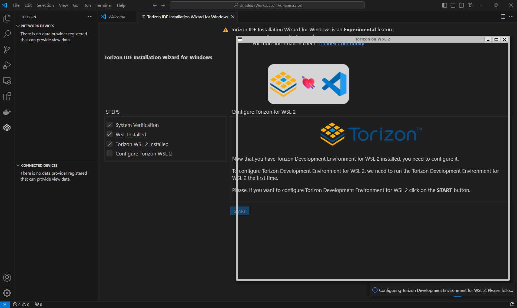Viewport: 517px width, 308px height.
Task: Open the Help menu
Action: (121, 5)
